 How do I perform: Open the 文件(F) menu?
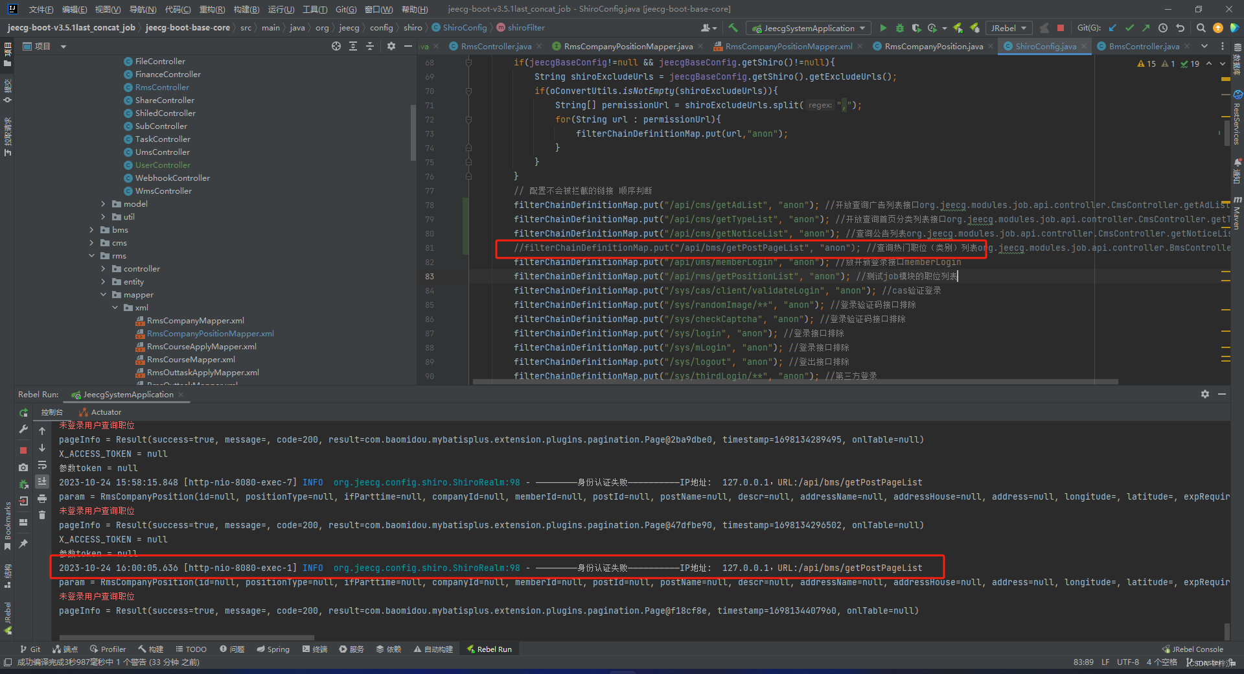(x=41, y=9)
